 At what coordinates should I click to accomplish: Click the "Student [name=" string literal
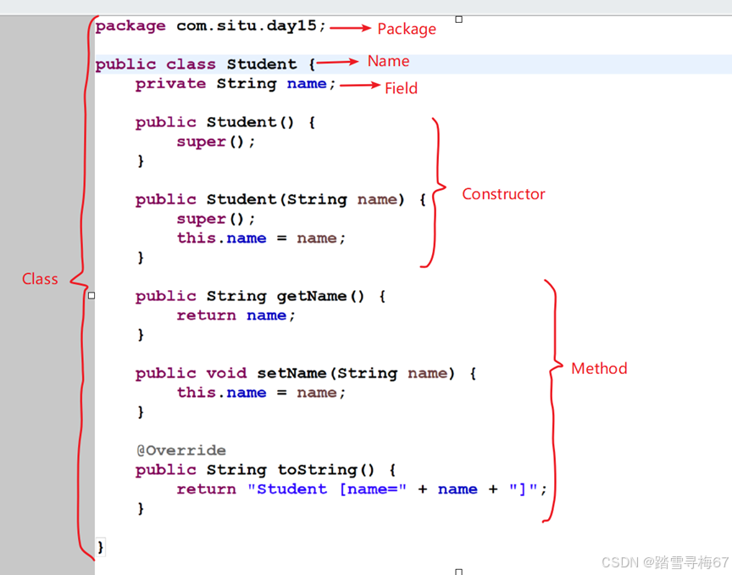point(327,489)
